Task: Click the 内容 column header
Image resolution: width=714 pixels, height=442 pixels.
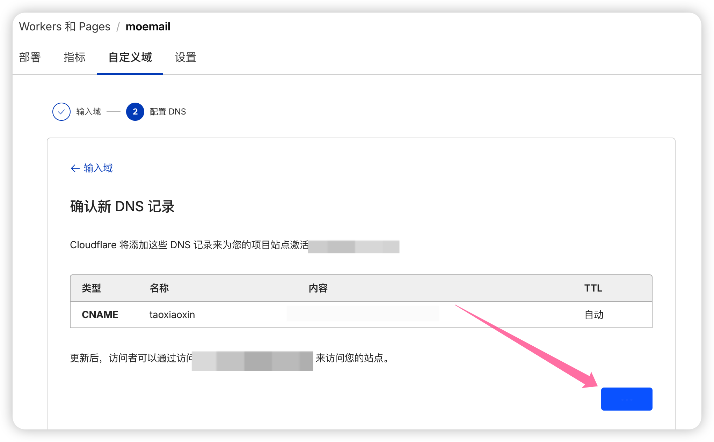Action: 318,288
